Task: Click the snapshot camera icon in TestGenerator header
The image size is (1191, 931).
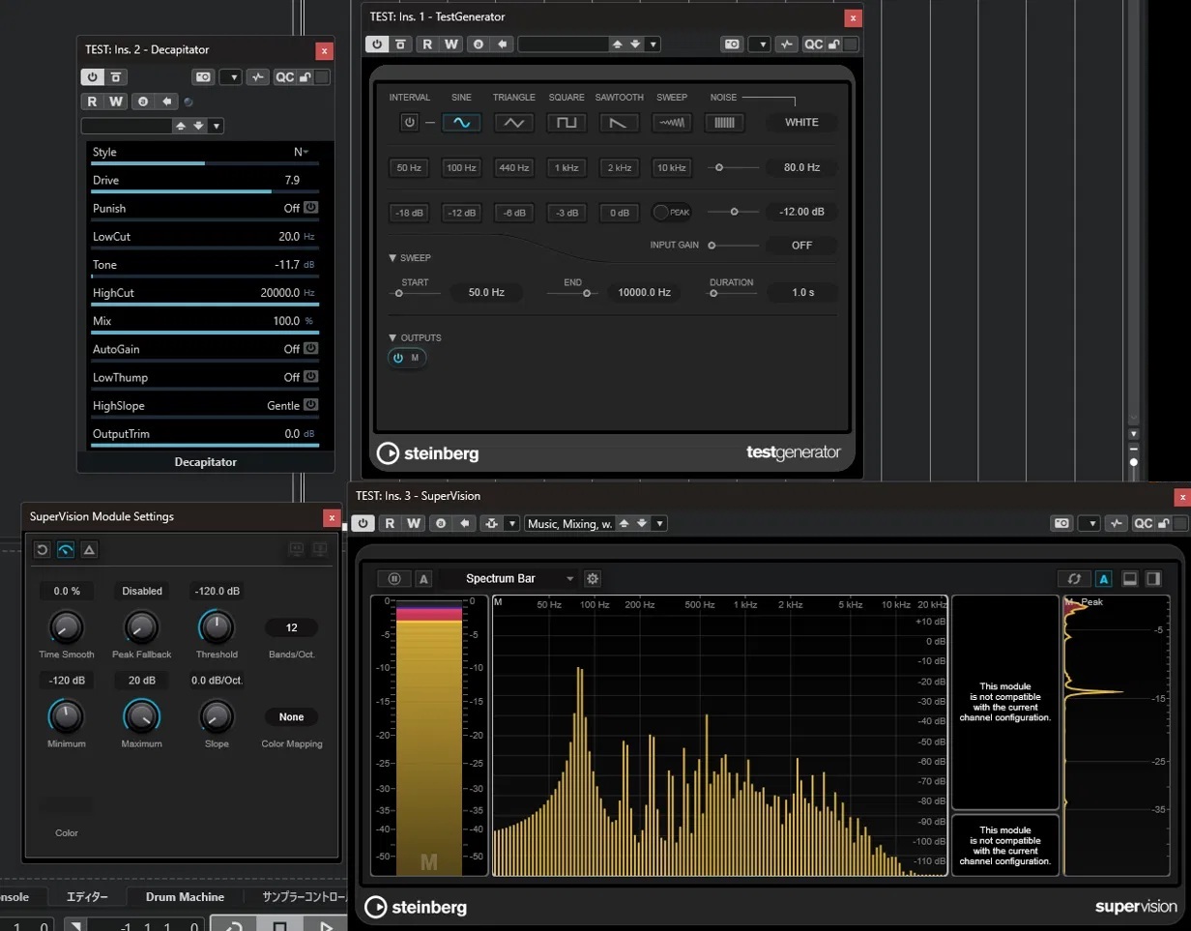Action: click(732, 44)
